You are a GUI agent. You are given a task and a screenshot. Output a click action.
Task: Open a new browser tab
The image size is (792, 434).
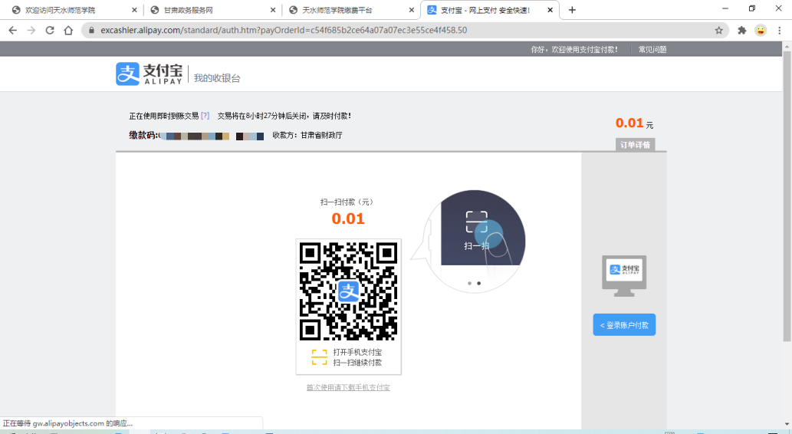(572, 10)
